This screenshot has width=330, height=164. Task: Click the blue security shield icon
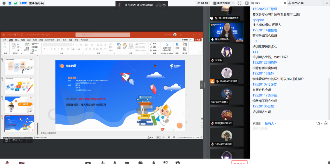coord(10,3)
